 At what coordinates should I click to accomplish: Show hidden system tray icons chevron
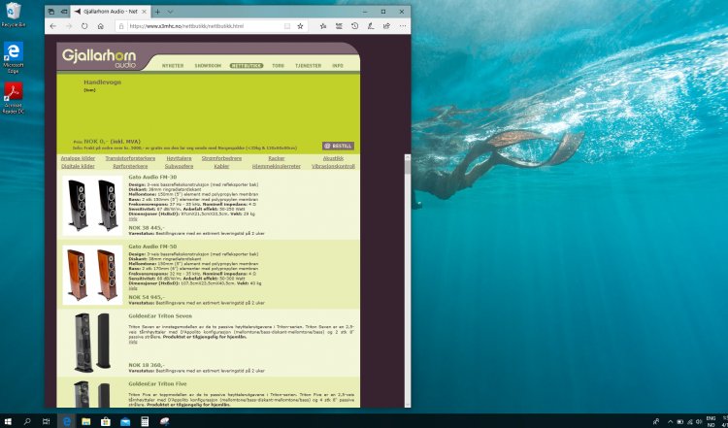(x=670, y=421)
